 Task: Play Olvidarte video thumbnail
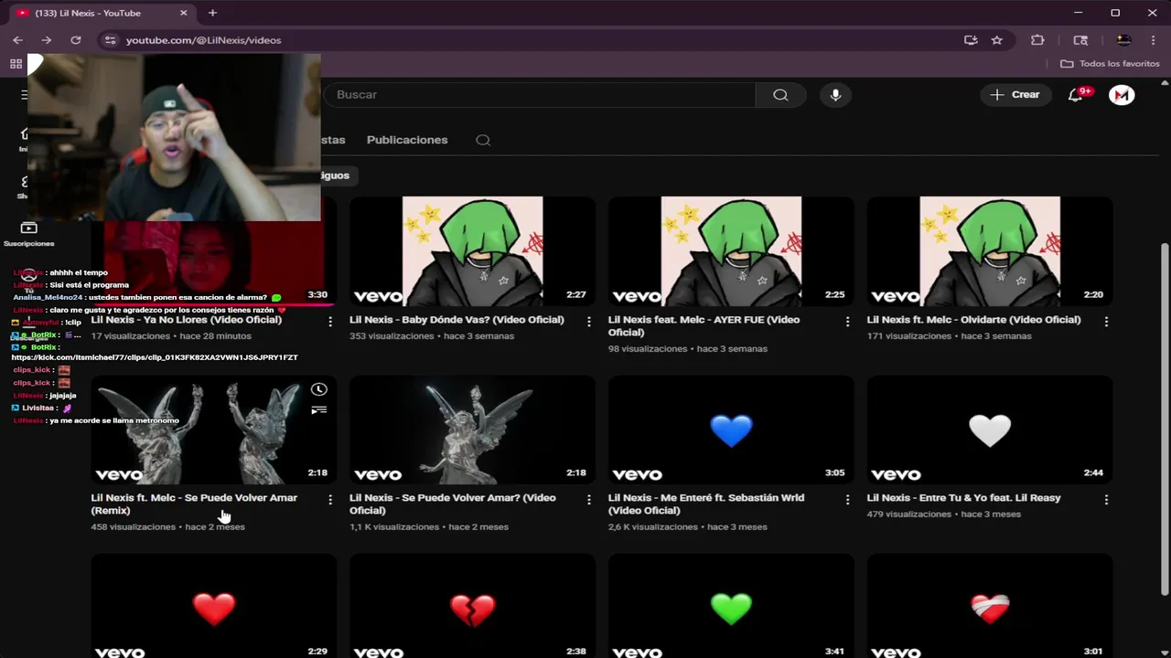tap(990, 251)
